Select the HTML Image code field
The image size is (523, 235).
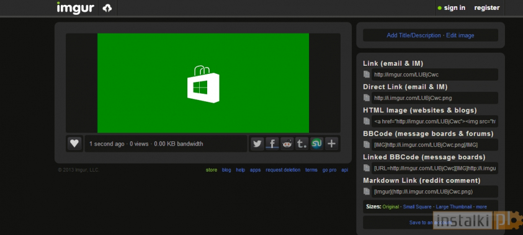pos(435,122)
